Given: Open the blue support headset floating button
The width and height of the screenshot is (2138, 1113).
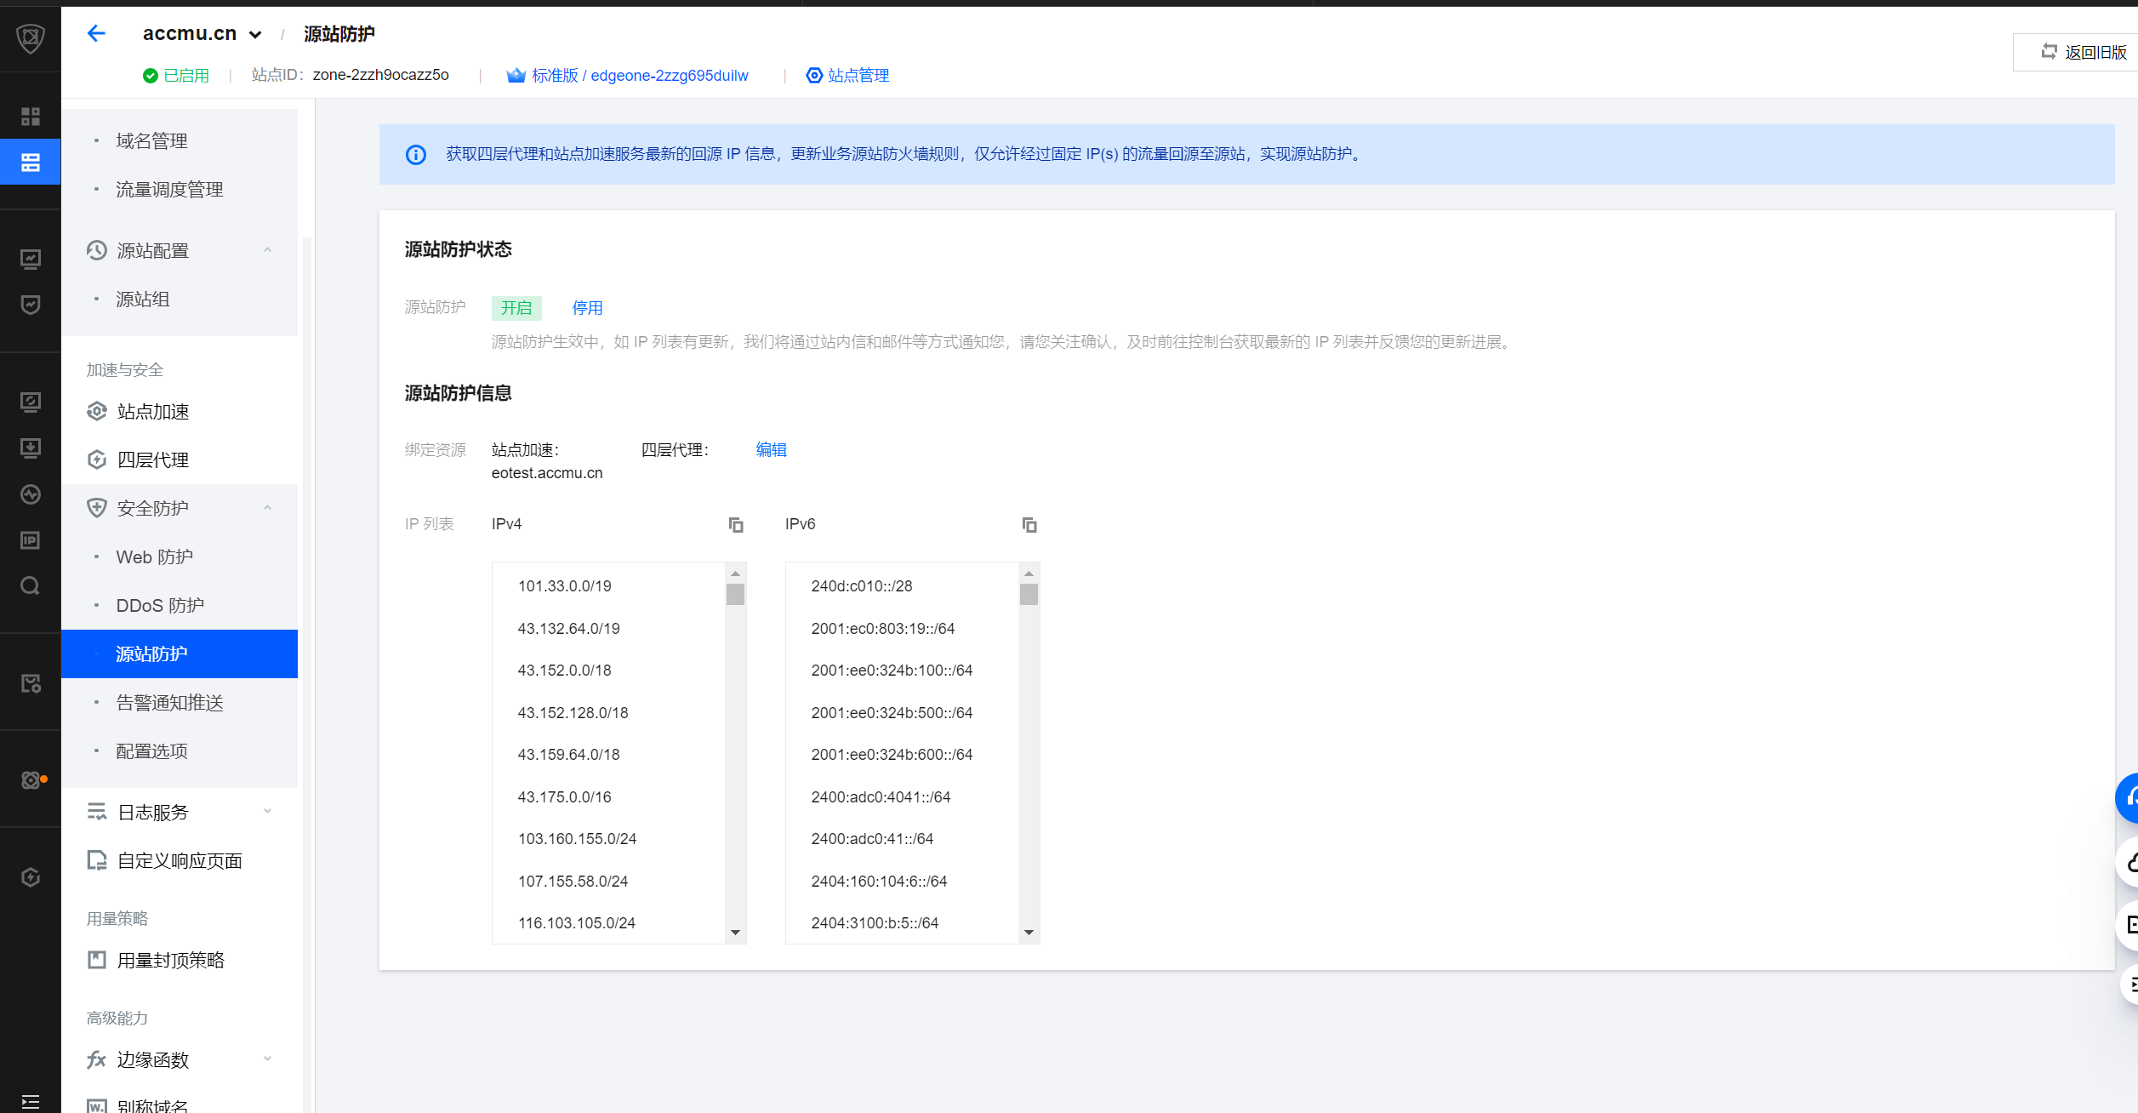Looking at the screenshot, I should tap(2129, 797).
